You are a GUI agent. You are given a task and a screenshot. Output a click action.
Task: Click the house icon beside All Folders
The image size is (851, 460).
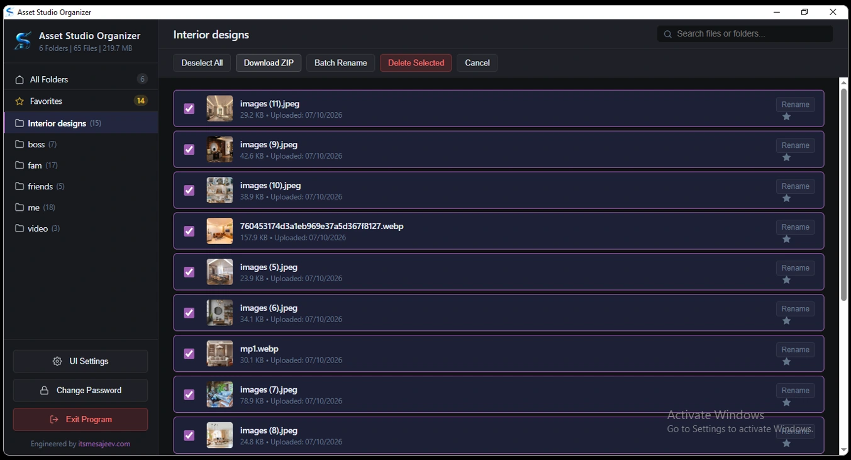19,79
